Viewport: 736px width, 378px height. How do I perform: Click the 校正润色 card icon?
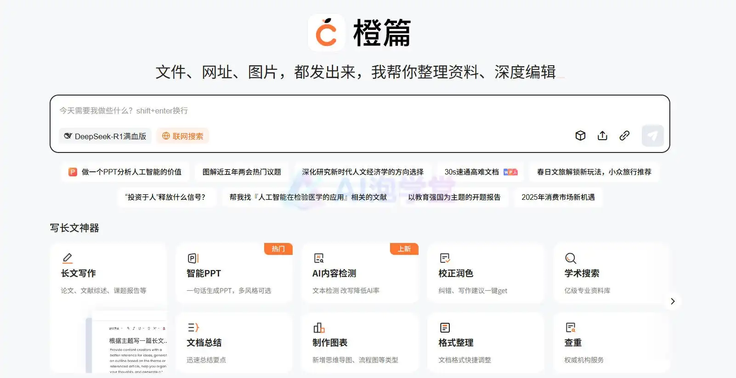click(x=445, y=258)
